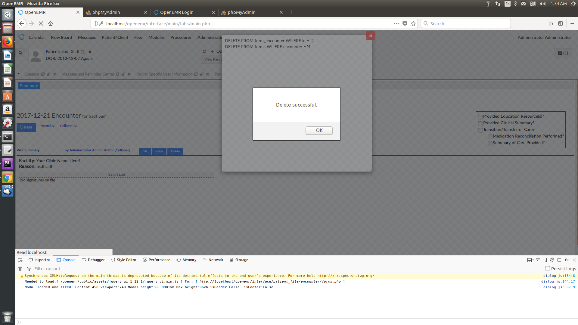Select the element picker in Developer Tools

pos(20,260)
